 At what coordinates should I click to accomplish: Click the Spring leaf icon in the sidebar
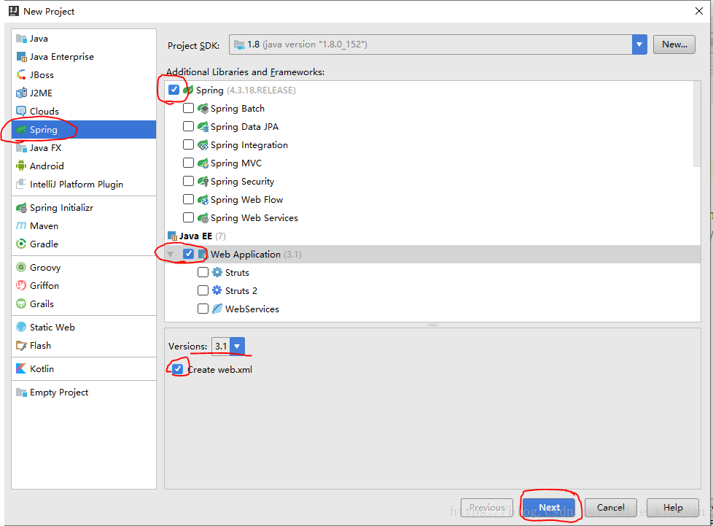[21, 130]
